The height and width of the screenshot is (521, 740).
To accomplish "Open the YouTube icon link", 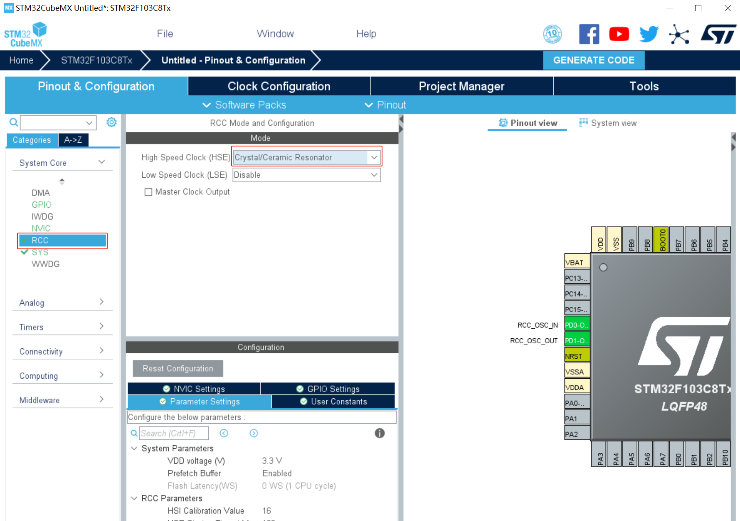I will [619, 34].
